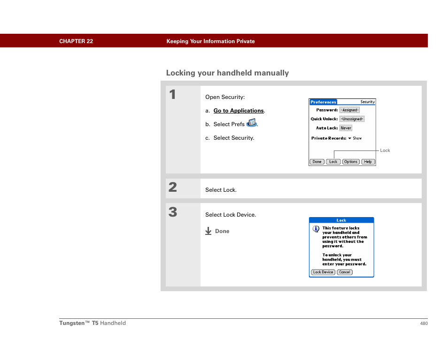Click the heading 'Locking your handheld manually'
The width and height of the screenshot is (448, 346).
coord(227,73)
